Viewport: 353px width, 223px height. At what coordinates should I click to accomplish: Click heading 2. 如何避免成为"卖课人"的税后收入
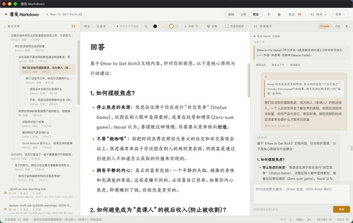tap(158, 210)
